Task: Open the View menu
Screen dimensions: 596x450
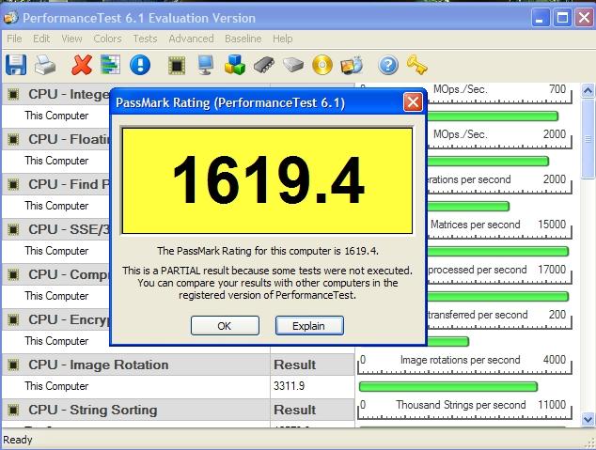Action: point(71,39)
